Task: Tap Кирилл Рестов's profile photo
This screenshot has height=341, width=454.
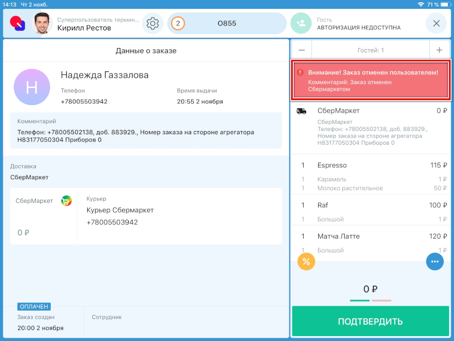Action: click(x=43, y=23)
